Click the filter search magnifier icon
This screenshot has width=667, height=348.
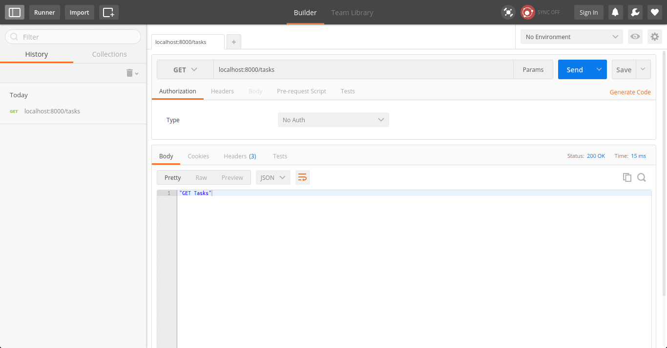click(x=14, y=37)
